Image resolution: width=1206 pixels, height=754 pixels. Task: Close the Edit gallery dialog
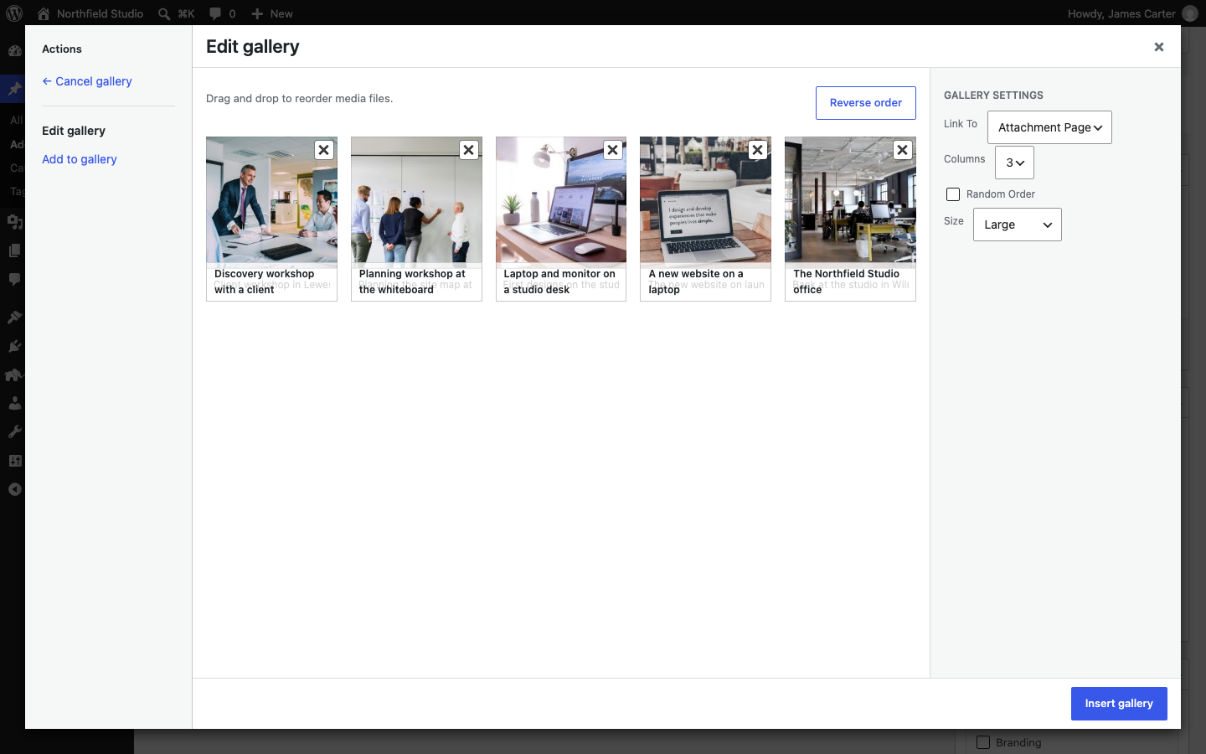coord(1159,47)
